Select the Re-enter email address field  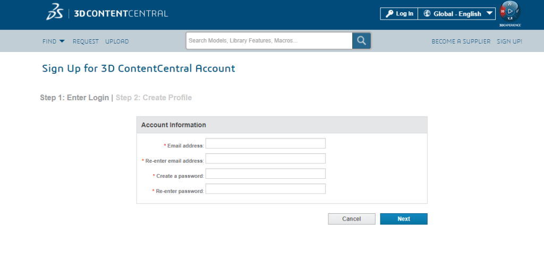click(265, 159)
